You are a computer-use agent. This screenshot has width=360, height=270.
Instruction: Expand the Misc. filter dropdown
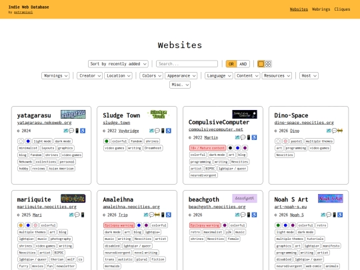[x=180, y=85]
